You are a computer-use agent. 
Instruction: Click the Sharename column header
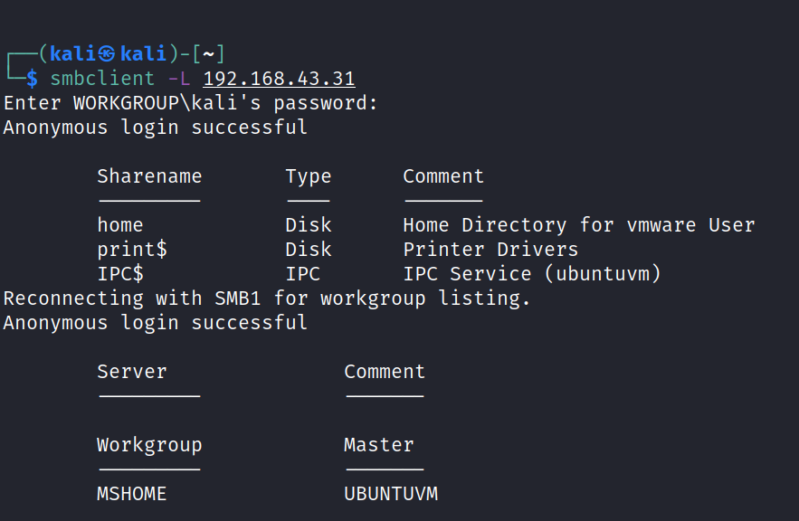click(149, 176)
